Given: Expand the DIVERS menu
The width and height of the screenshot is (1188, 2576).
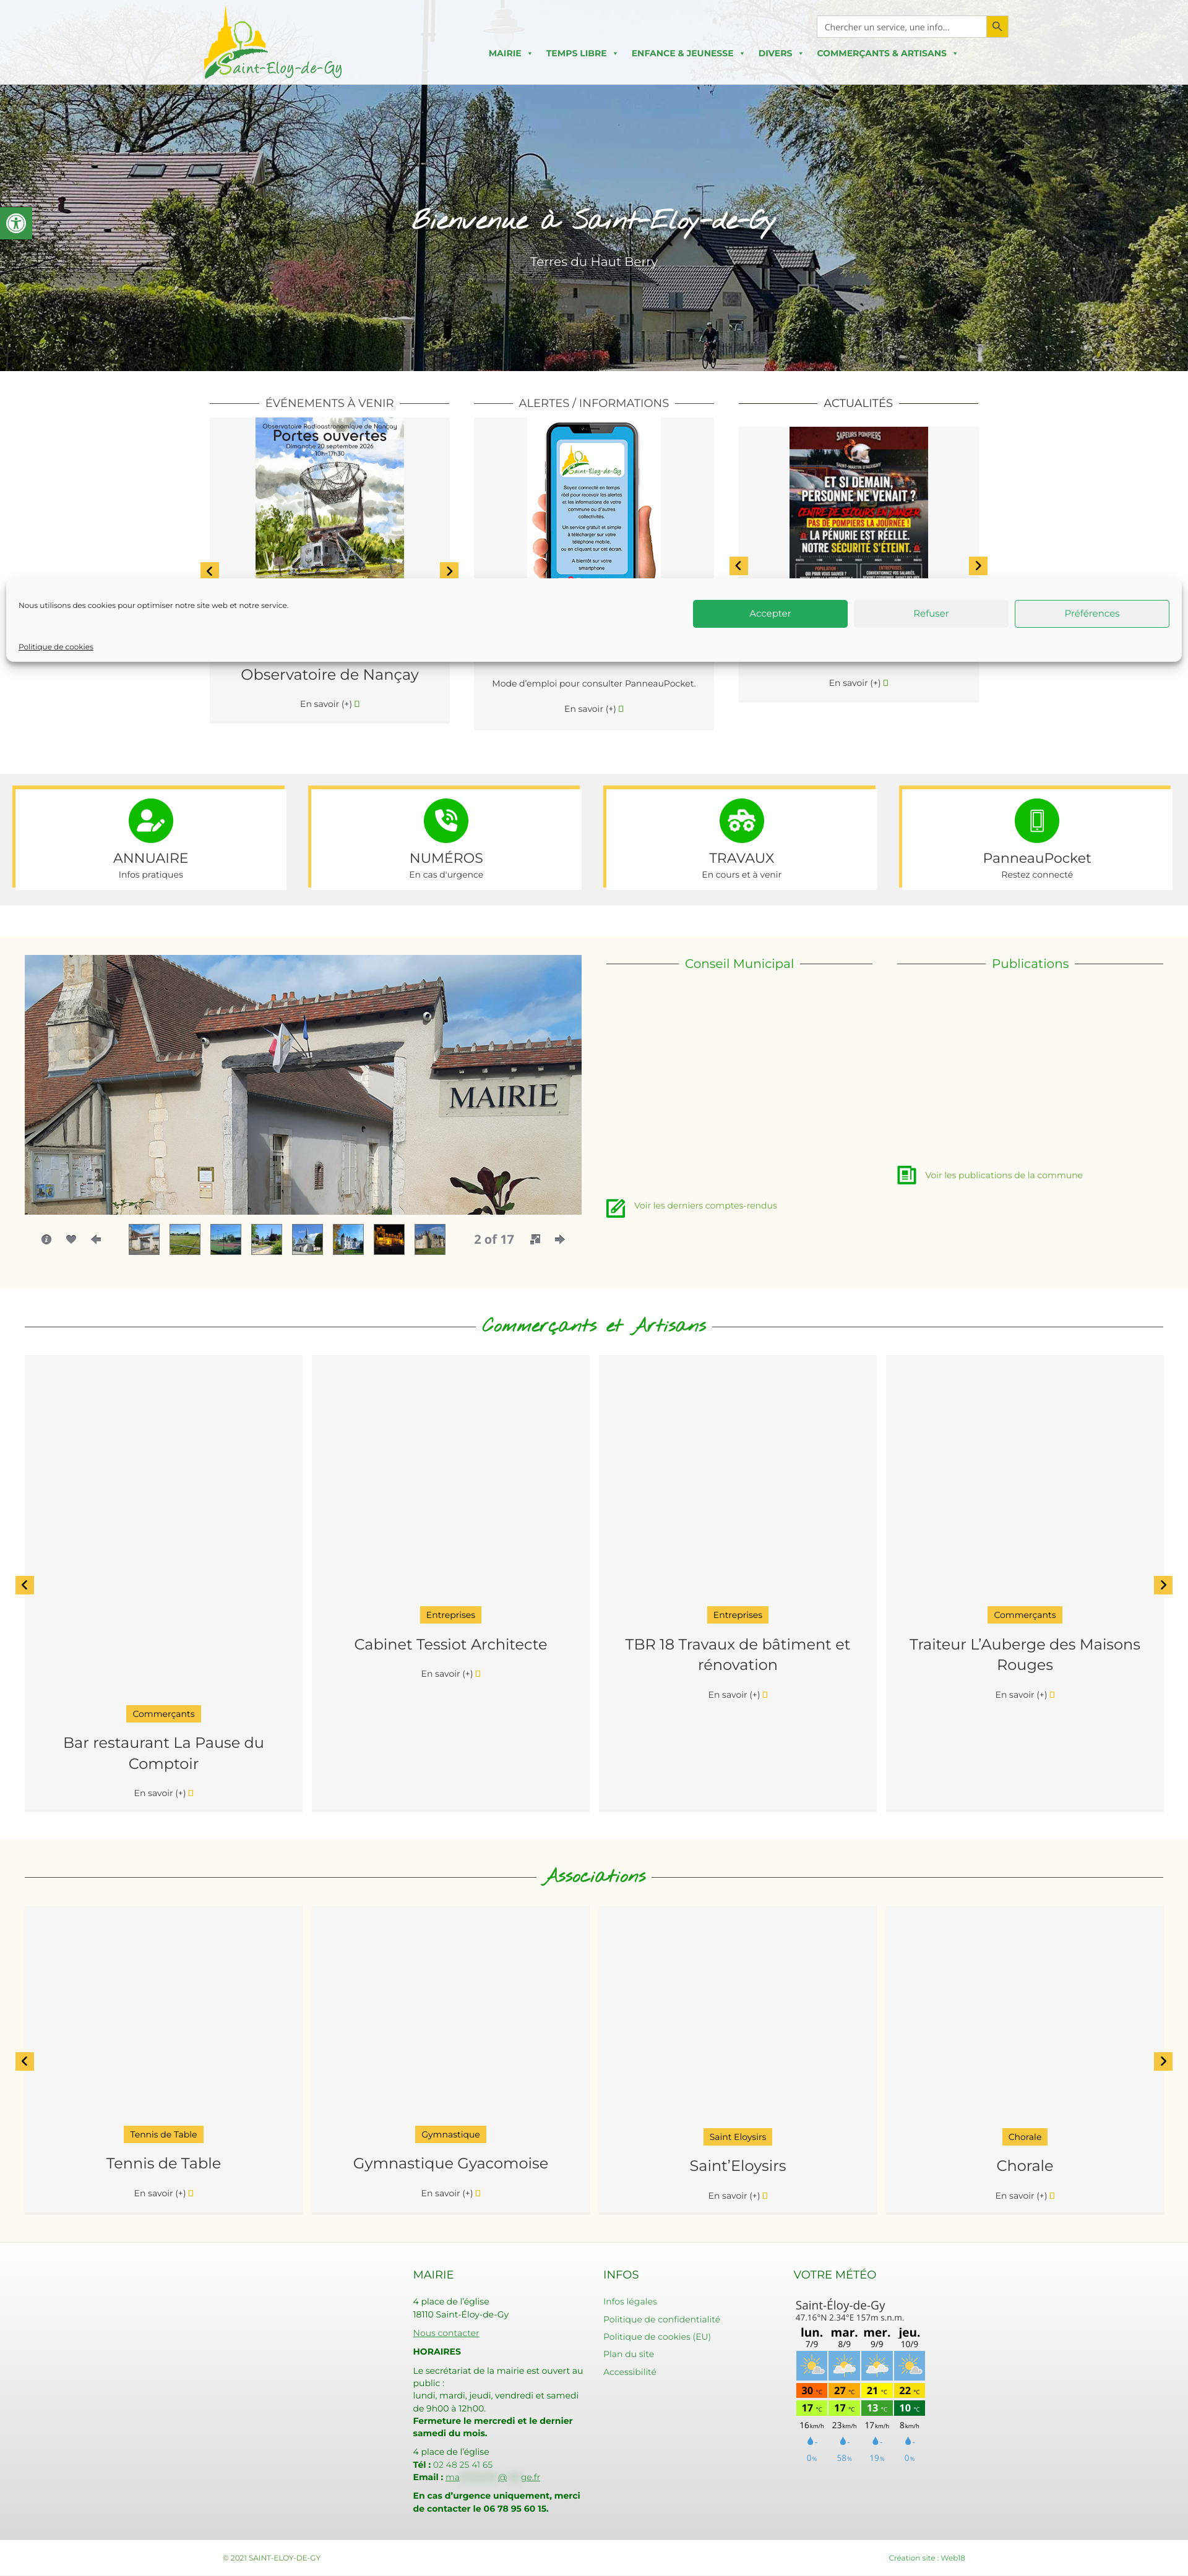Looking at the screenshot, I should (780, 53).
